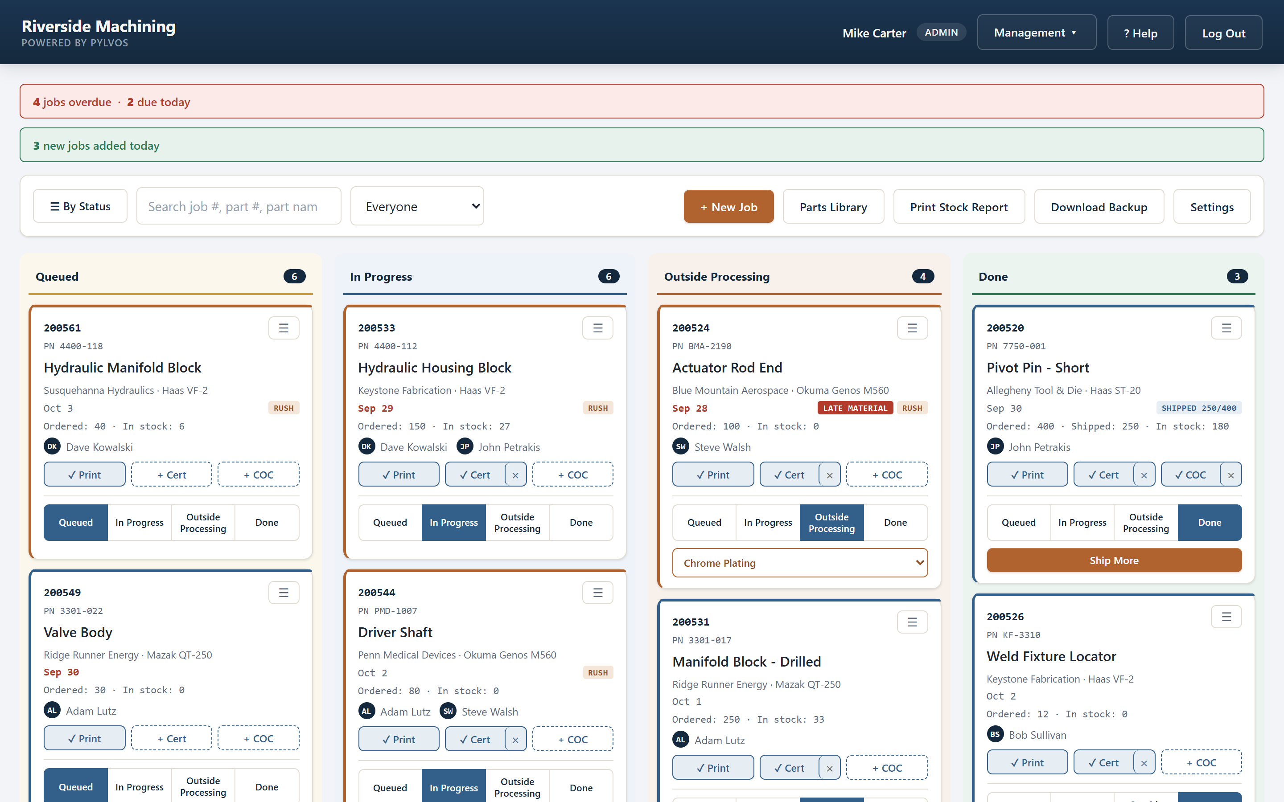Click Log Out

(x=1223, y=33)
